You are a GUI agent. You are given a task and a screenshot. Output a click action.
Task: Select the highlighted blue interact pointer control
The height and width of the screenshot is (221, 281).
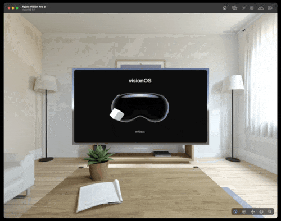(235, 211)
